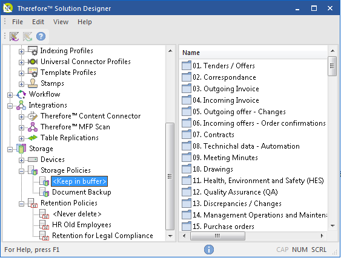The image size is (341, 258).
Task: Select 09. Meeting Minutes in the list
Action: (x=225, y=158)
